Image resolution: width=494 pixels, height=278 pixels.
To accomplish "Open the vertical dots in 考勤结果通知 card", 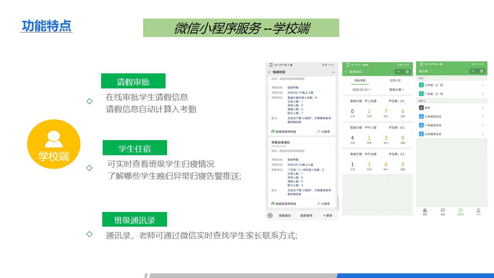I will [x=329, y=144].
